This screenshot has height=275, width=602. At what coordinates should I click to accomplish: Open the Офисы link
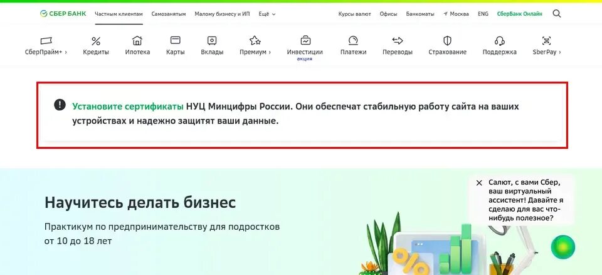pyautogui.click(x=389, y=14)
